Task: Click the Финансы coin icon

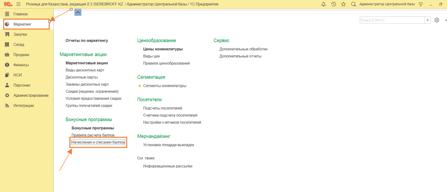Action: coord(7,65)
